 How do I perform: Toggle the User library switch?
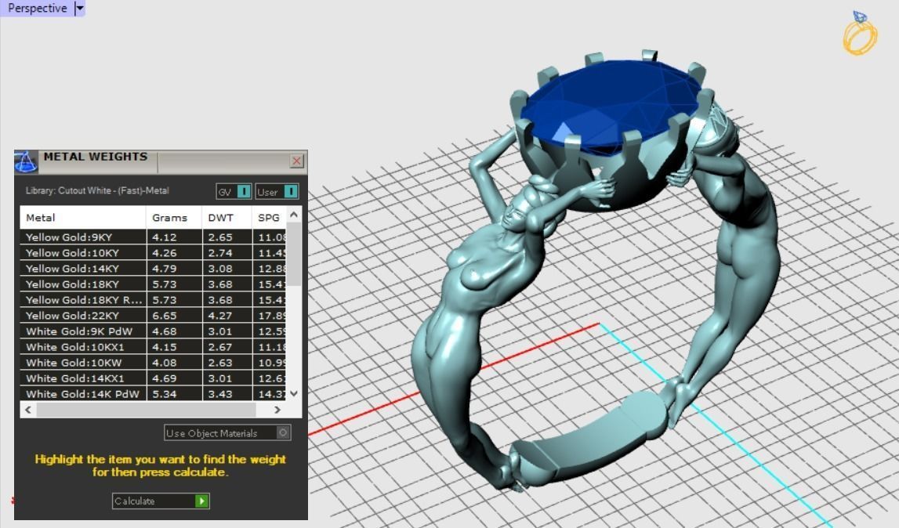[277, 191]
